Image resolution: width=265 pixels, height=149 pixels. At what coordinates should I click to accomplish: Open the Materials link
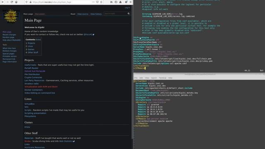pyautogui.click(x=29, y=138)
